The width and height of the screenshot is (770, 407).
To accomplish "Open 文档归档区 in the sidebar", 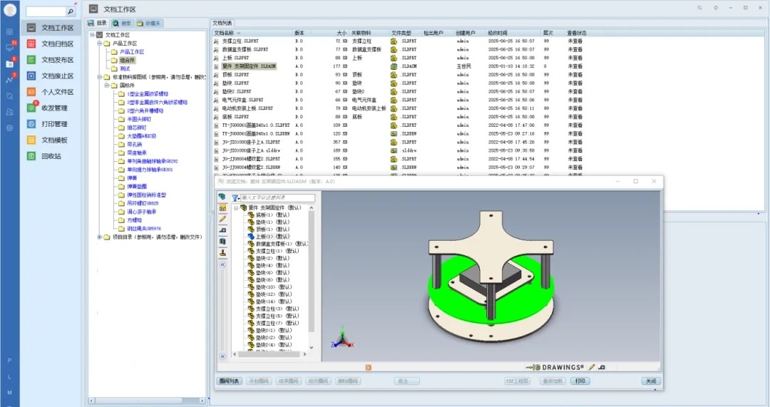I will tap(57, 43).
